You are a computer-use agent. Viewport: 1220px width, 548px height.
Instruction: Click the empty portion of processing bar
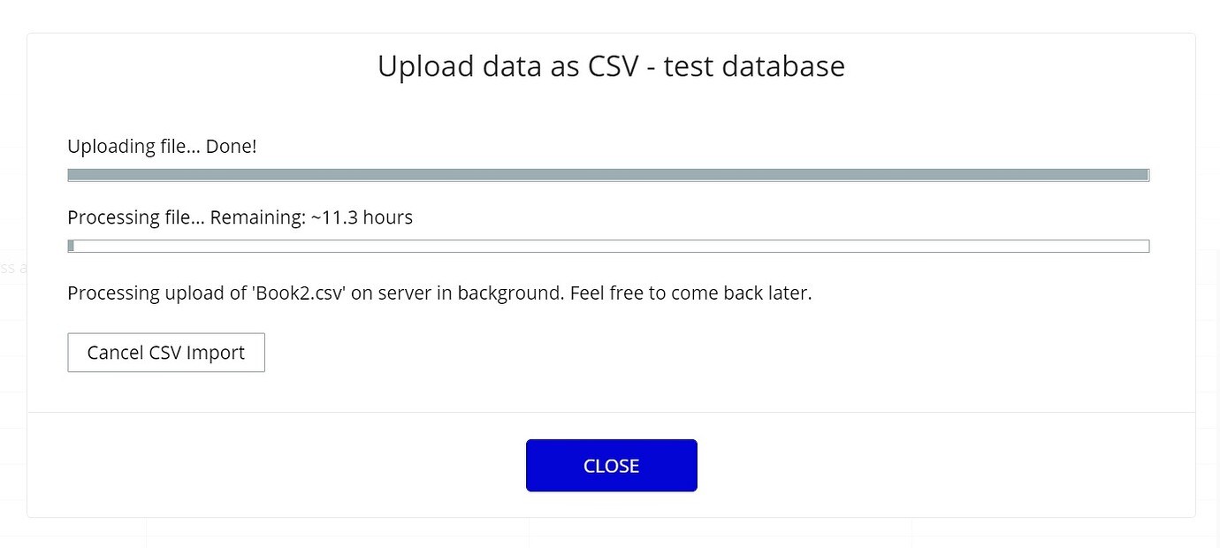(x=619, y=246)
